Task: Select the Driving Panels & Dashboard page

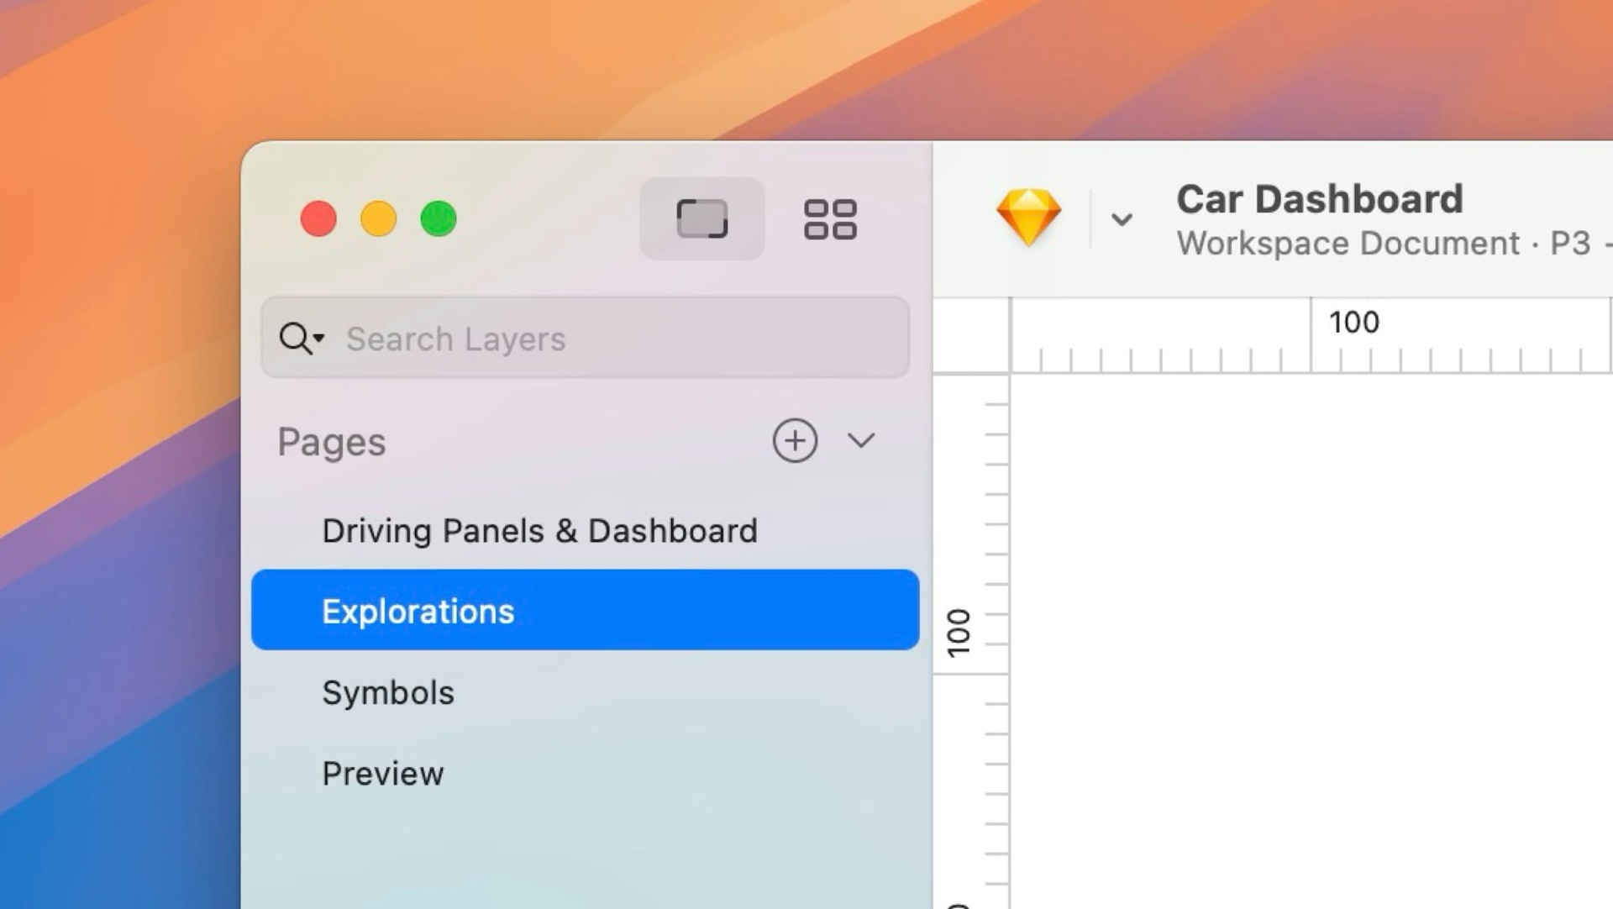Action: point(540,529)
